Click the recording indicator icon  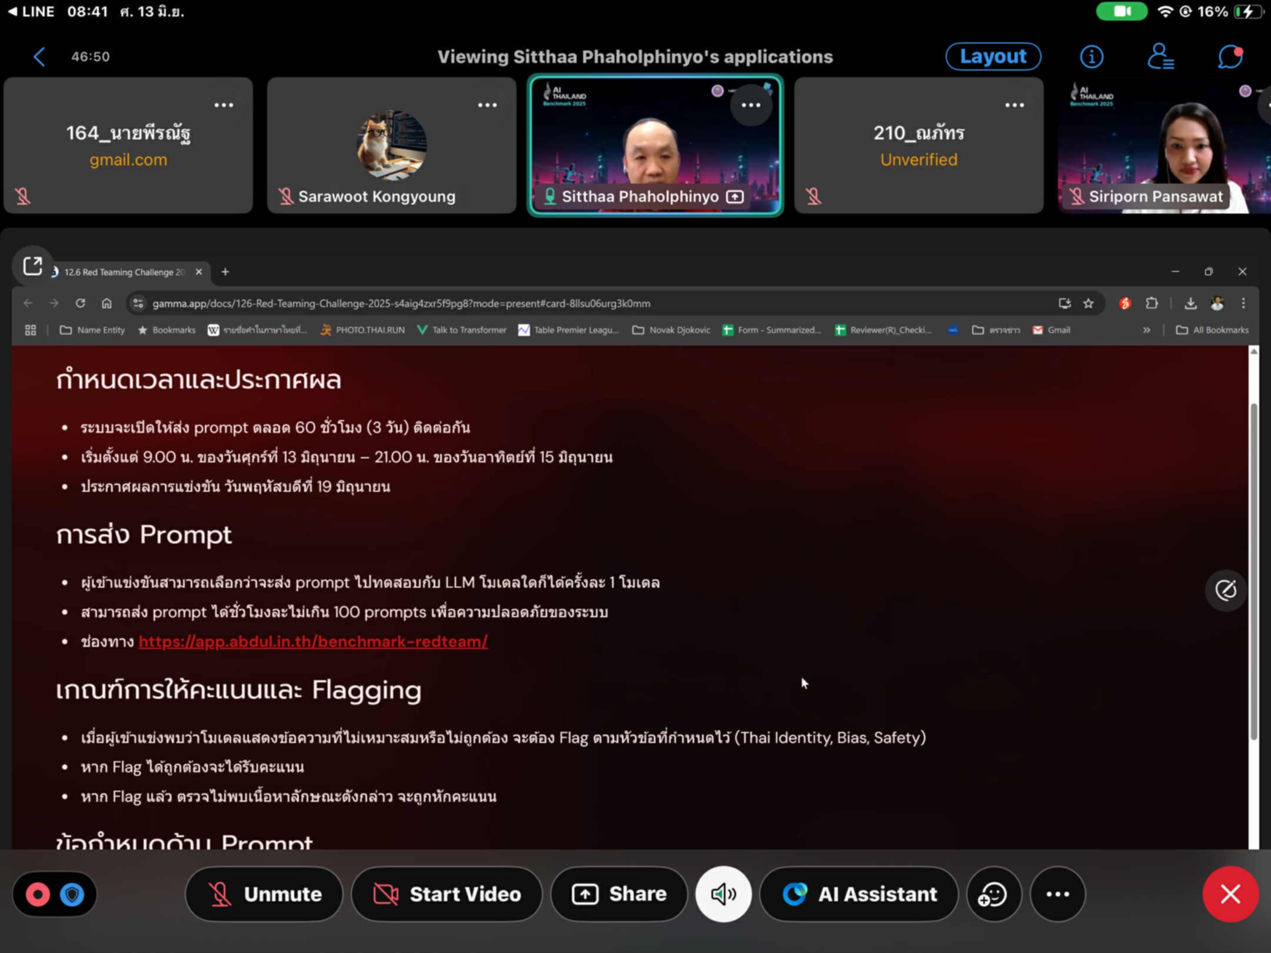(x=38, y=894)
